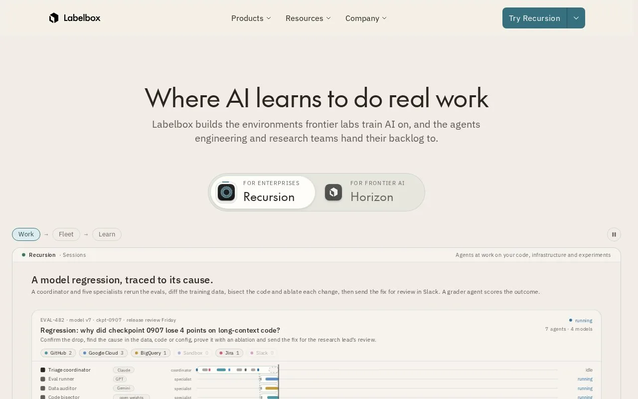This screenshot has width=638, height=399.
Task: Click the Data auditor square icon
Action: point(43,388)
